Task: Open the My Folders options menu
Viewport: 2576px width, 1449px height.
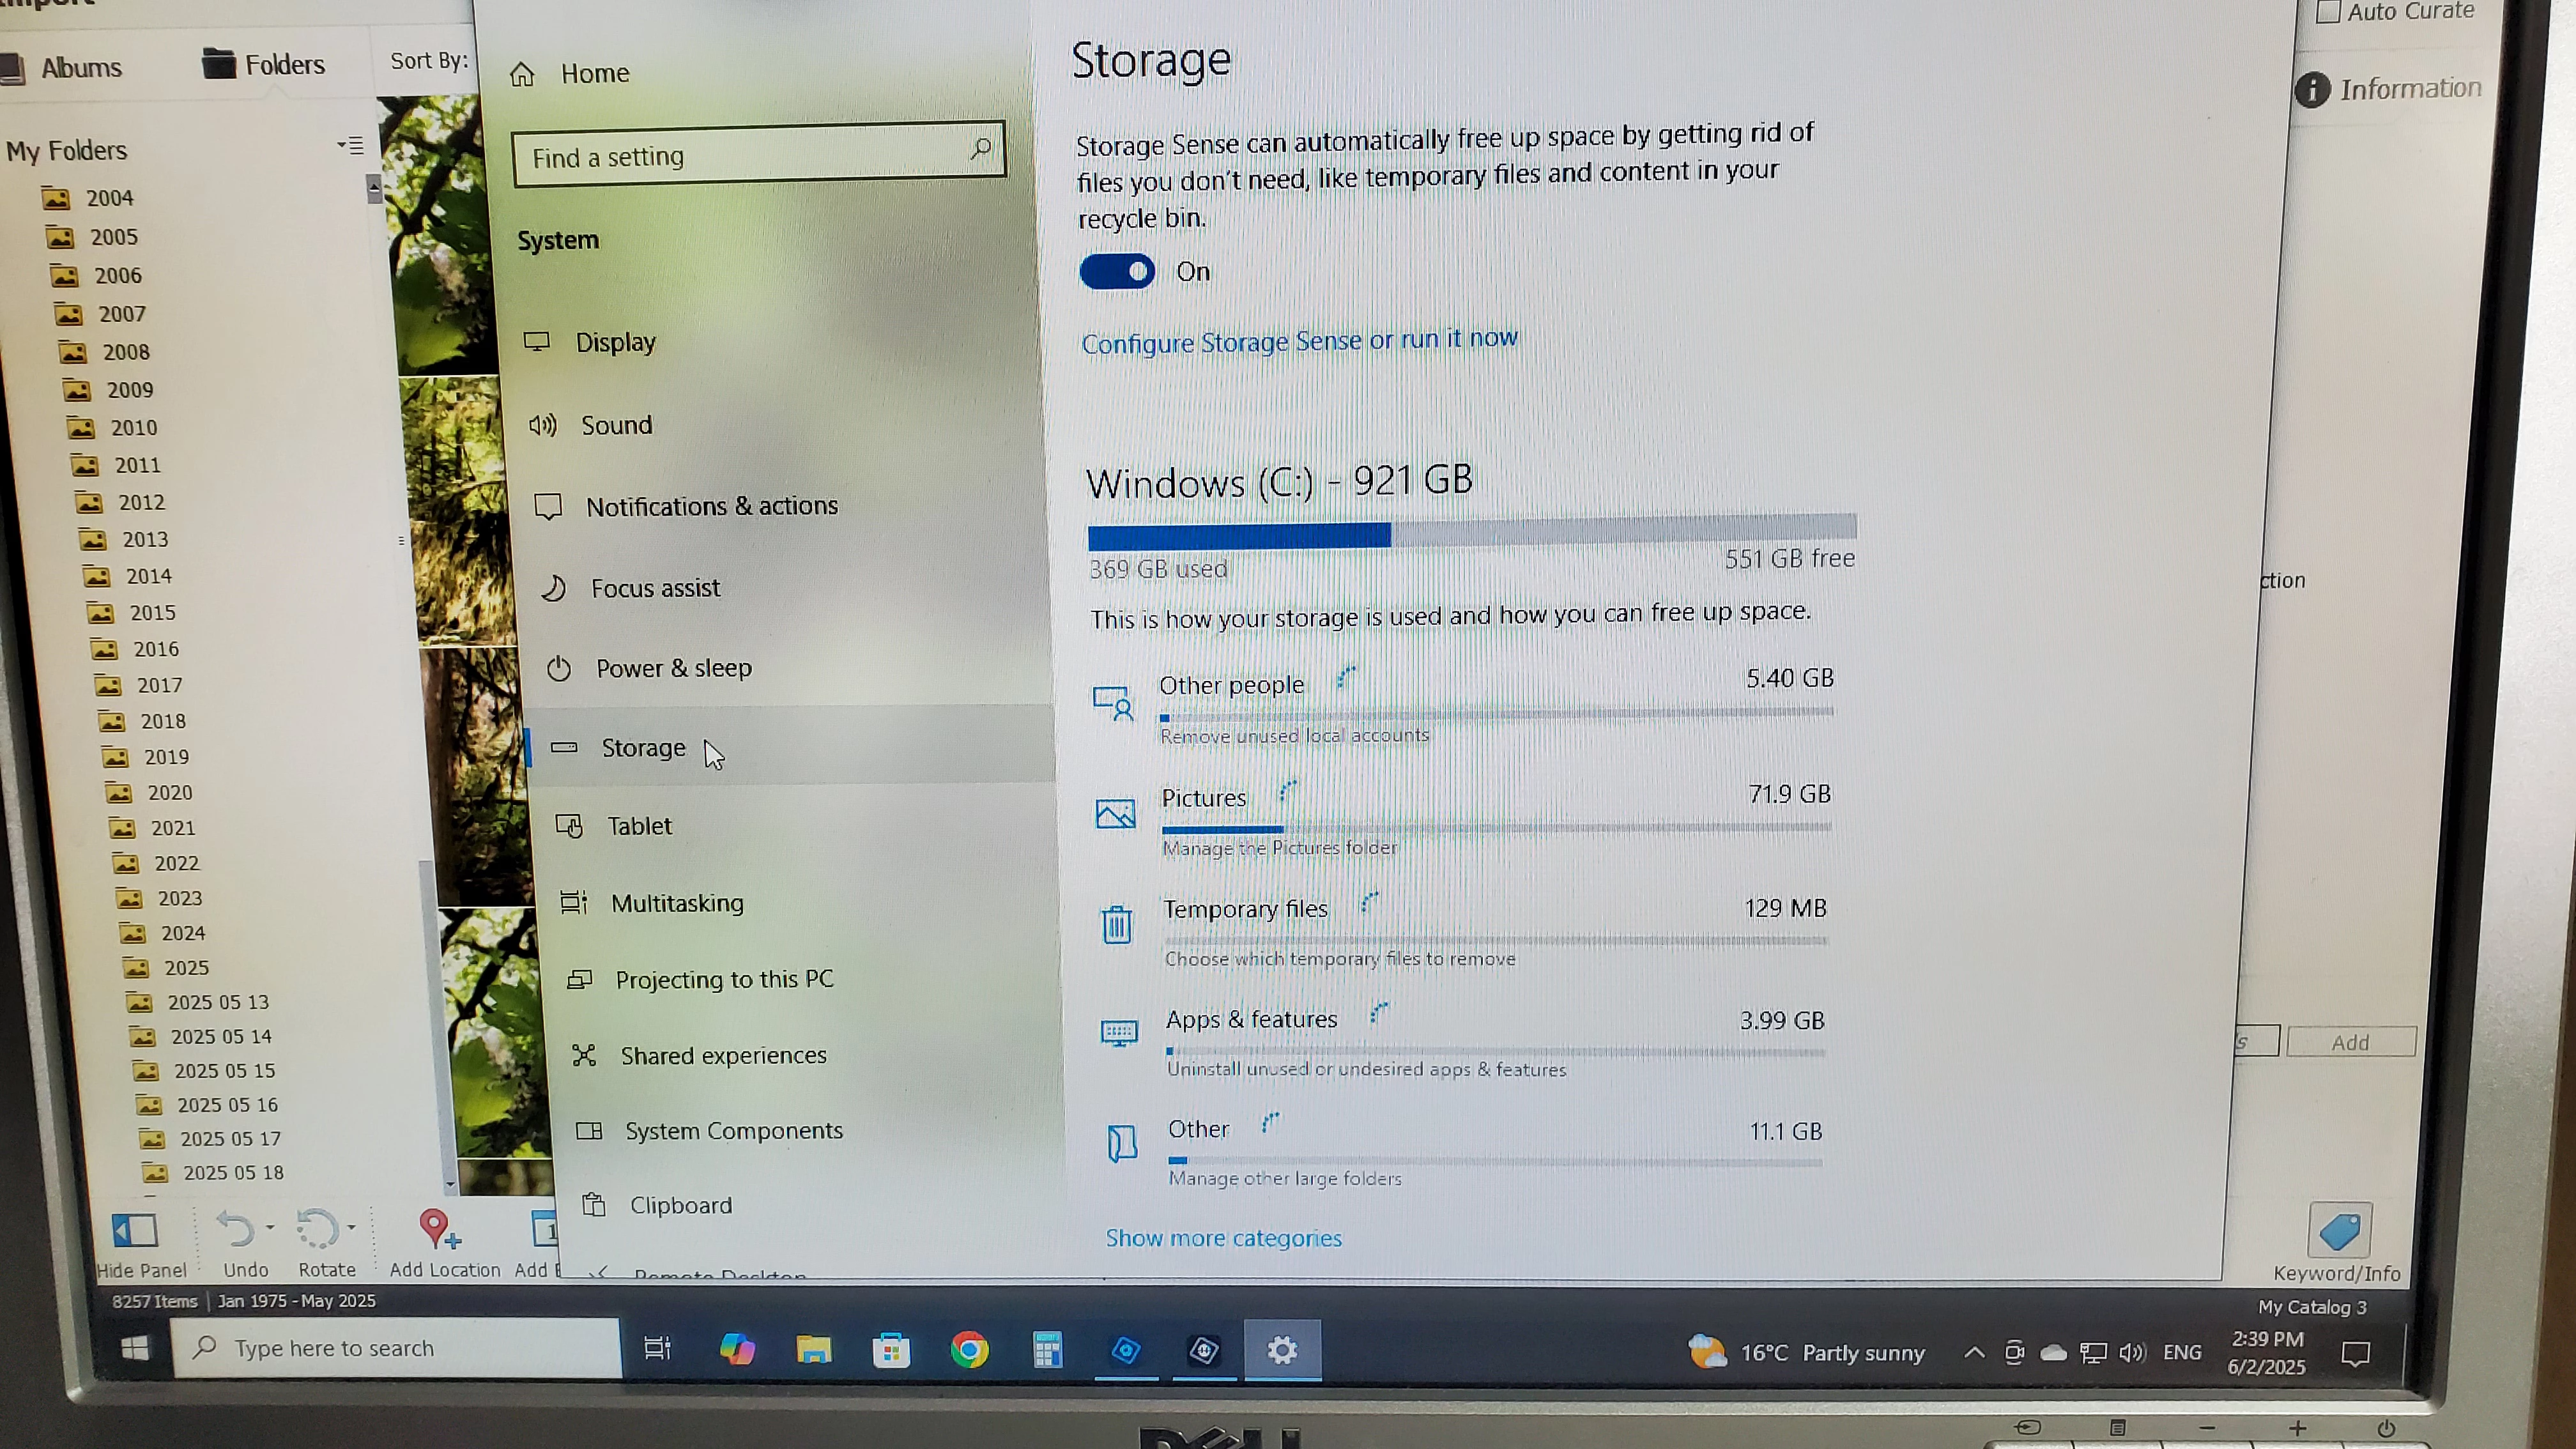Action: (351, 146)
